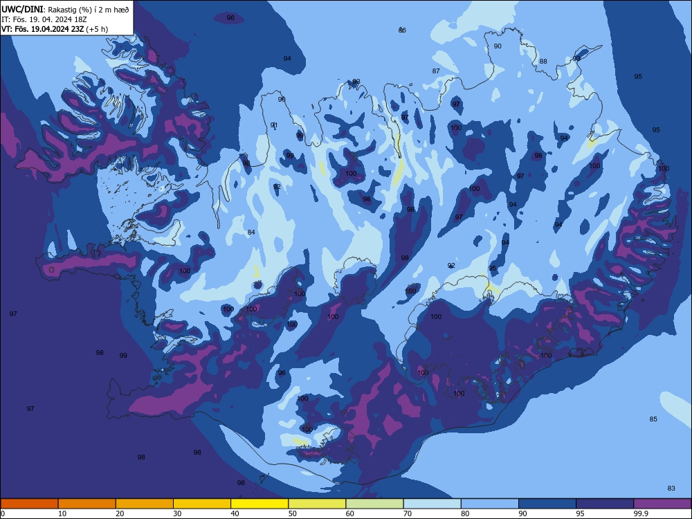Click the 50–60 yellow-green legend swatch
The width and height of the screenshot is (692, 519).
(318, 504)
